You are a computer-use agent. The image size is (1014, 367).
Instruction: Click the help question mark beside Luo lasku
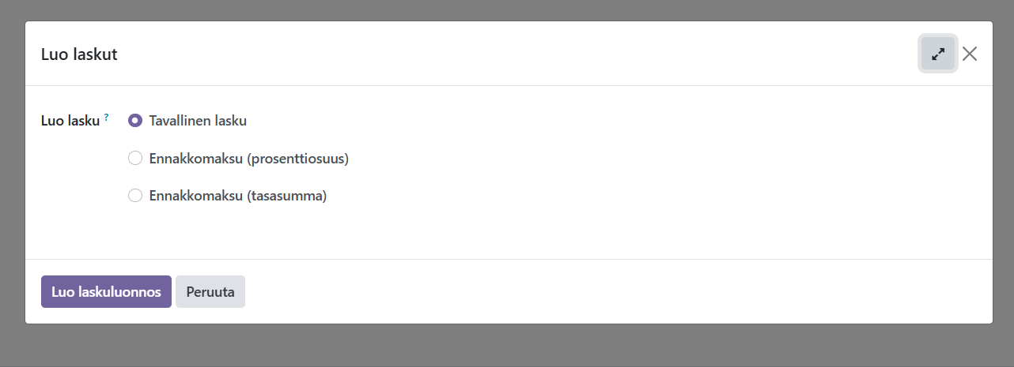(x=107, y=117)
